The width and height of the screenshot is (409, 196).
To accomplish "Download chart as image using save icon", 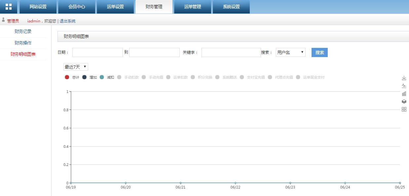I will [x=404, y=78].
